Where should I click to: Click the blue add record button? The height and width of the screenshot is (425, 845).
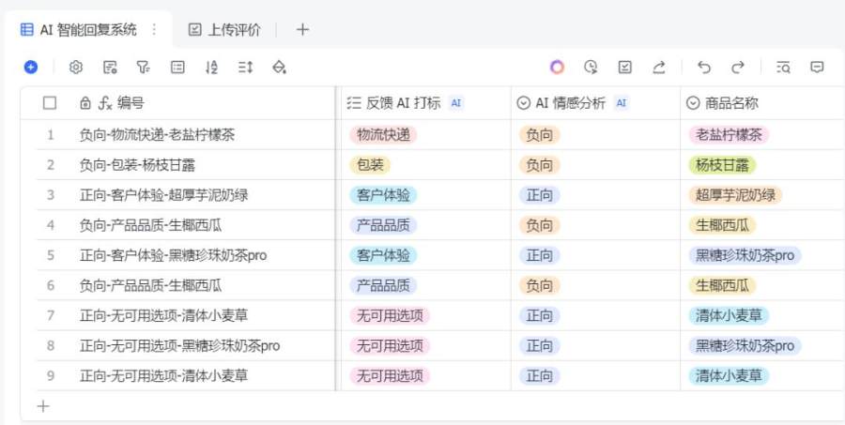point(31,67)
